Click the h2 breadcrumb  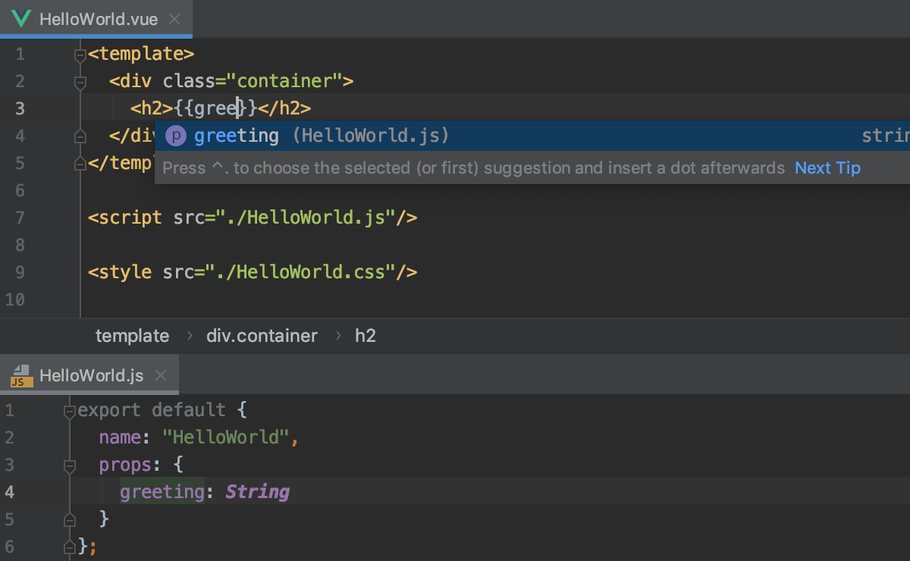click(x=365, y=335)
